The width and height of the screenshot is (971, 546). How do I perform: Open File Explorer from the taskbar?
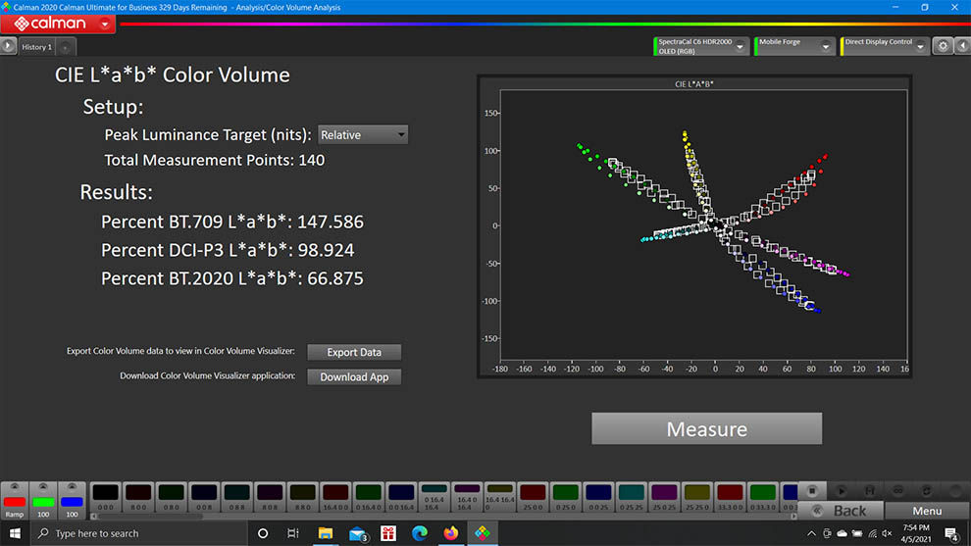pos(325,533)
